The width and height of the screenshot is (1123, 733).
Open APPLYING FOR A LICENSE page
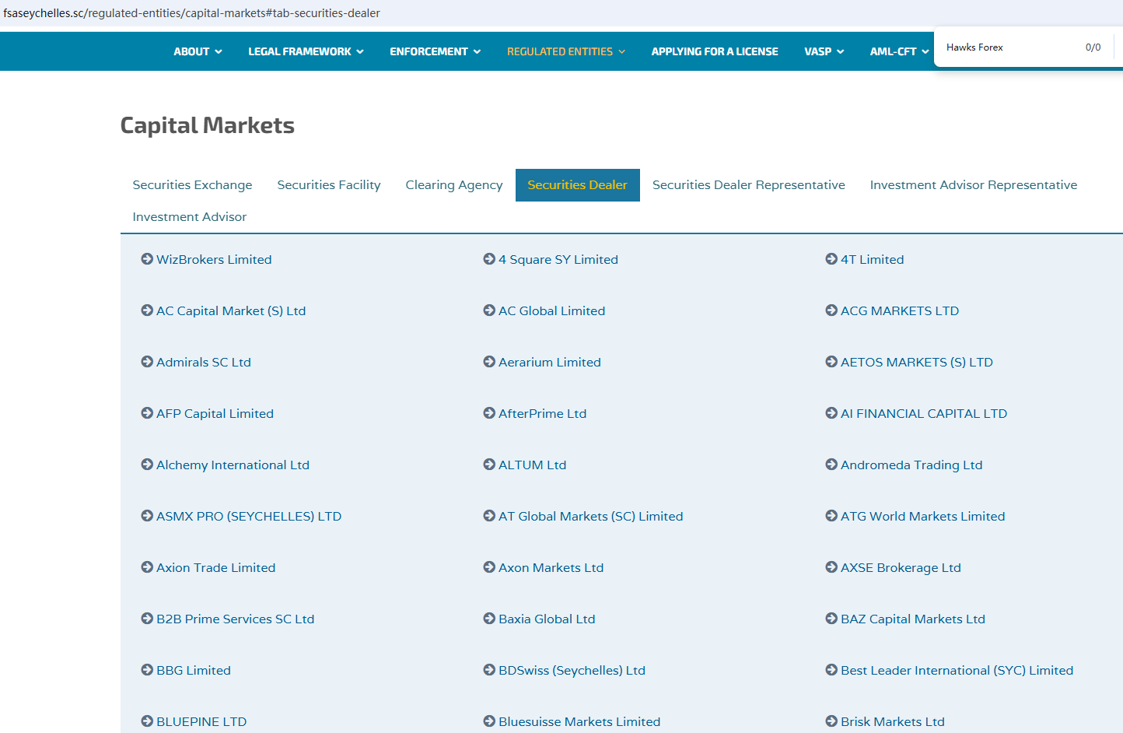pyautogui.click(x=714, y=51)
